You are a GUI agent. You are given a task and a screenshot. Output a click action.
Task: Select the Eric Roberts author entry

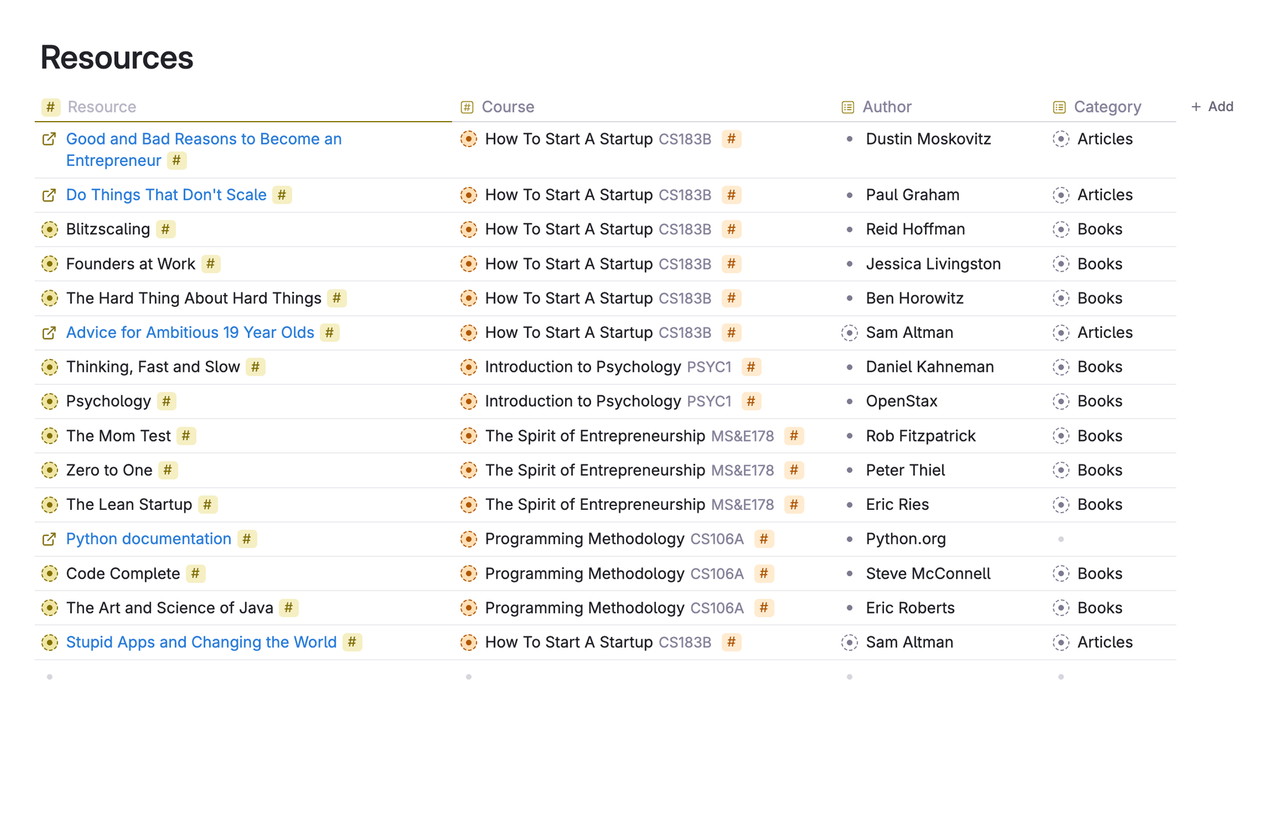910,608
